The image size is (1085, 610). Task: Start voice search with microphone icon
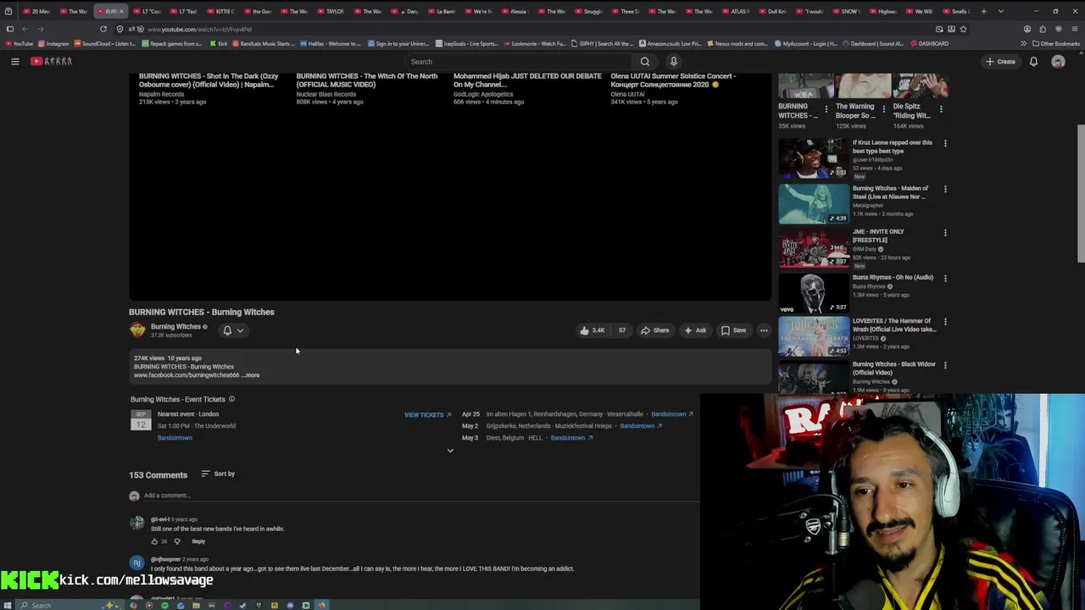click(x=674, y=61)
